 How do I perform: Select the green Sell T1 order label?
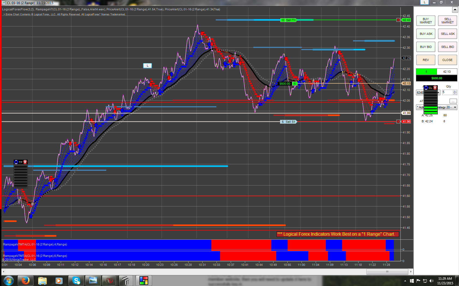pyautogui.click(x=288, y=20)
